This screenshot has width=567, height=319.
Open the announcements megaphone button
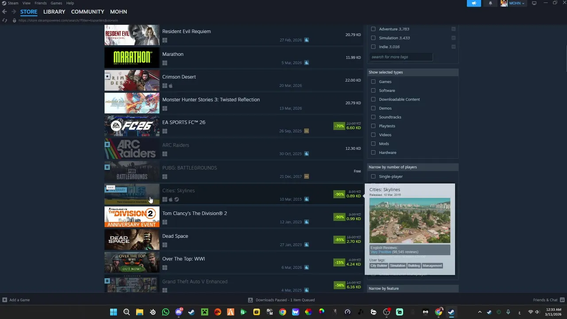pos(474,3)
